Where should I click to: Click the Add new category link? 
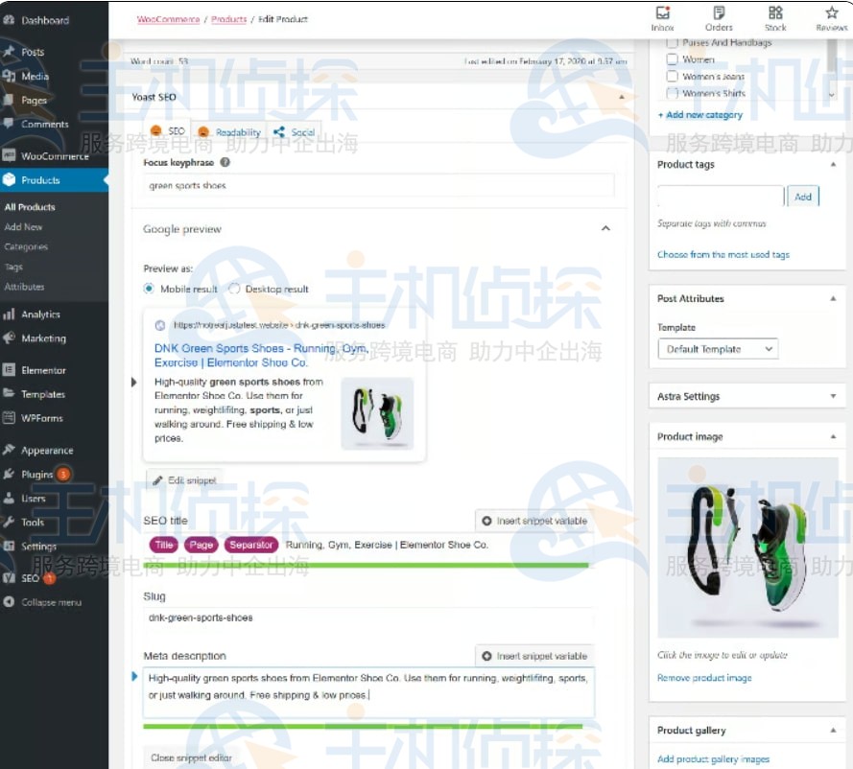tap(701, 114)
